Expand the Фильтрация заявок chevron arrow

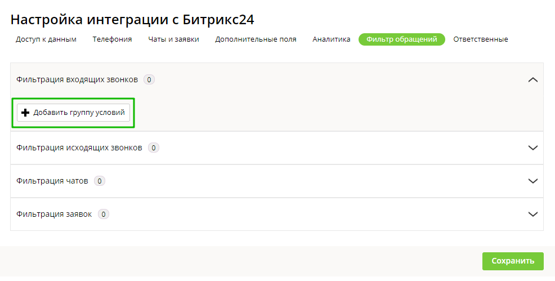coord(533,214)
